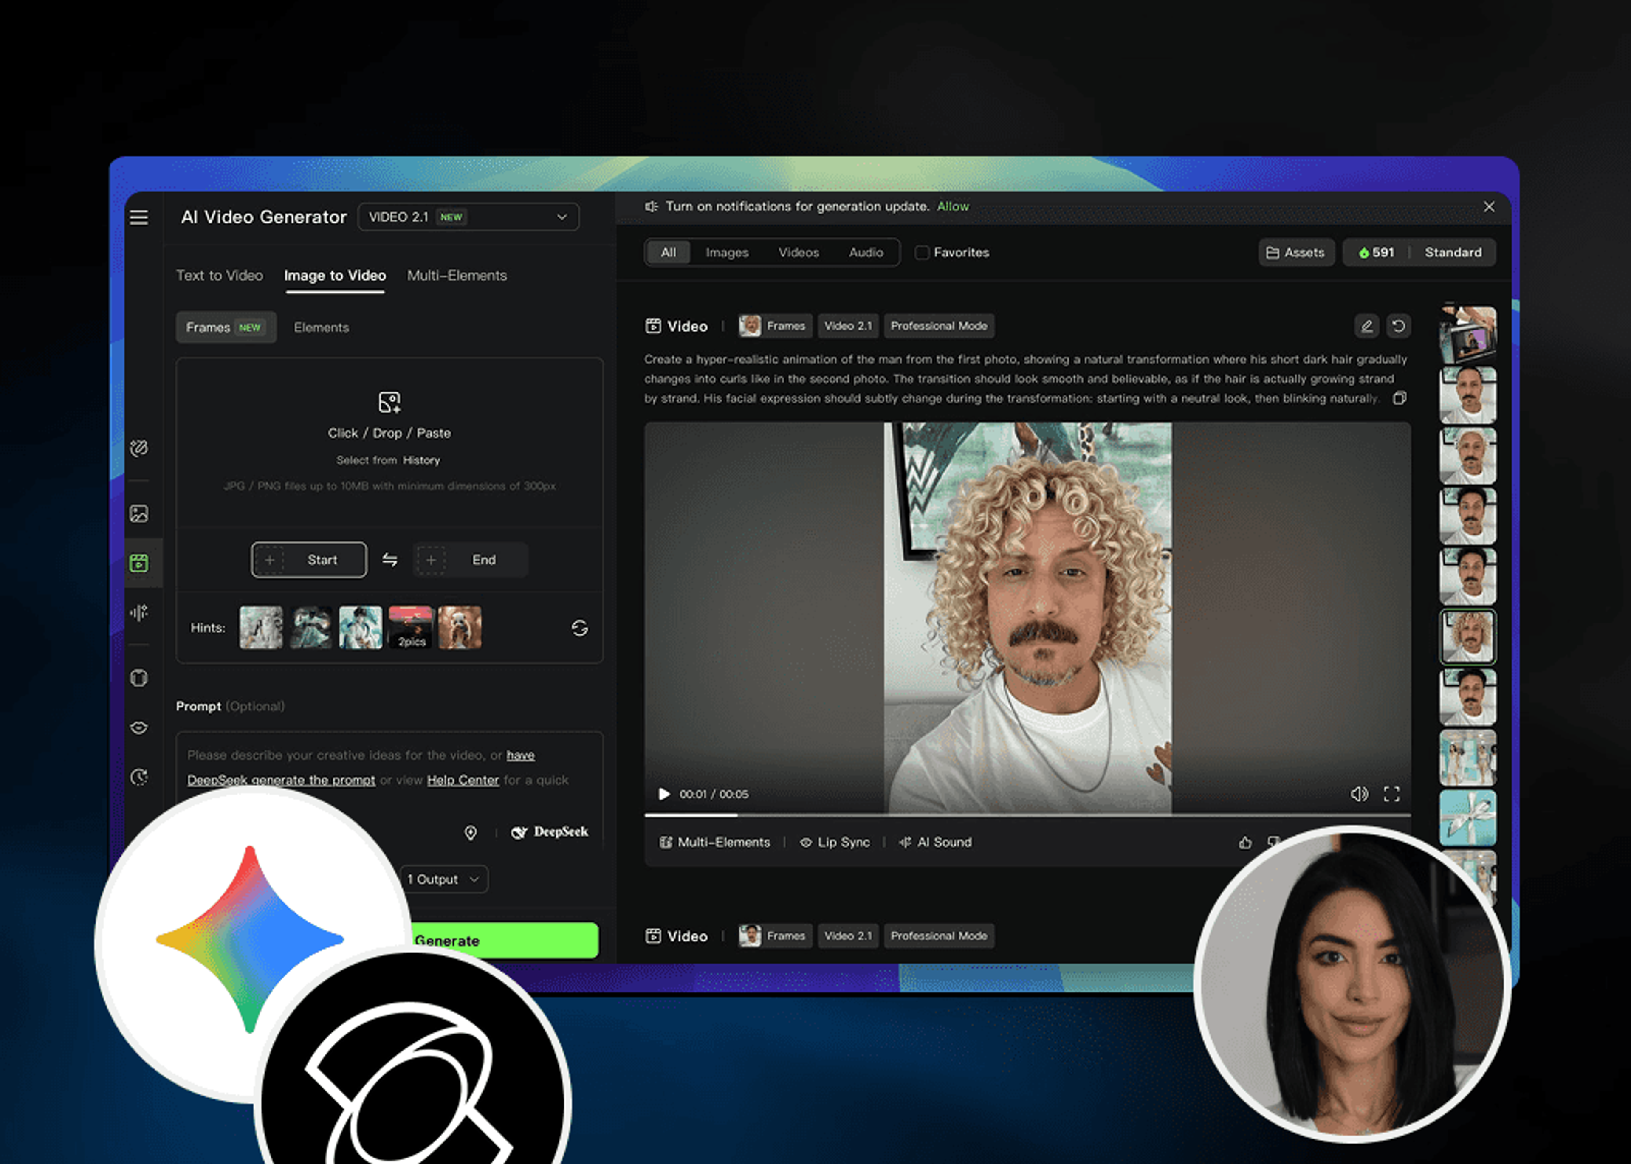This screenshot has width=1631, height=1164.
Task: Open the hamburger menu icon
Action: (x=139, y=217)
